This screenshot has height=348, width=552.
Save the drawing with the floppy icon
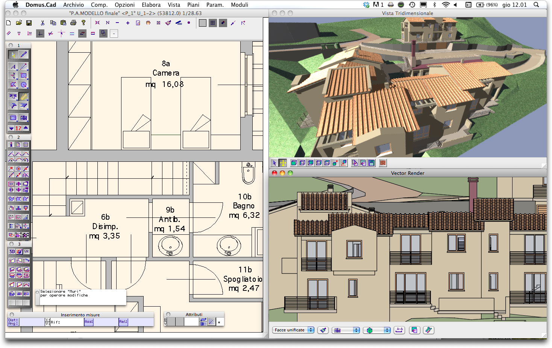click(29, 23)
